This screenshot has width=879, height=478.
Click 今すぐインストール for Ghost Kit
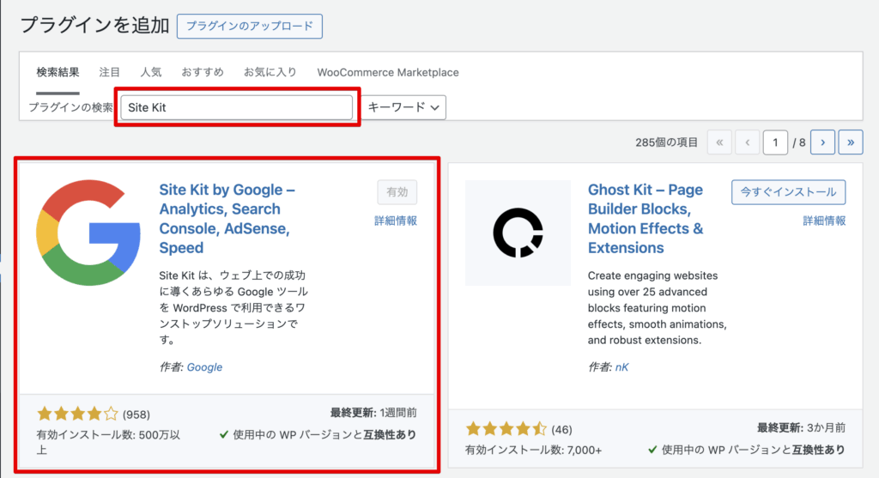point(789,192)
